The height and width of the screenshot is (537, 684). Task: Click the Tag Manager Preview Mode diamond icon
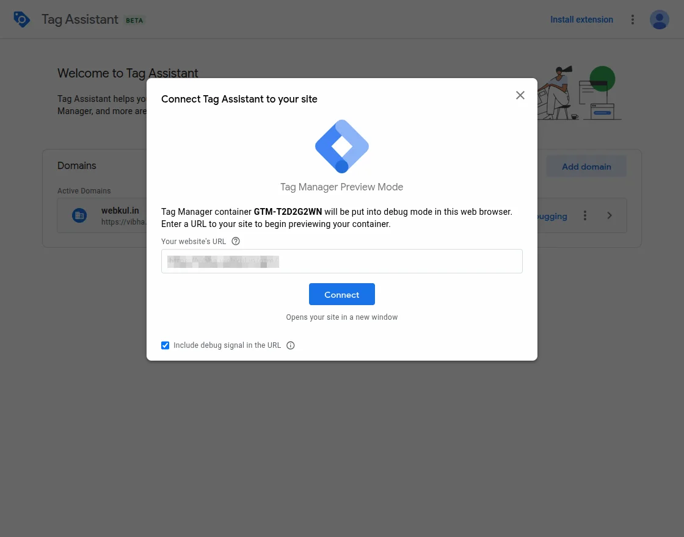pyautogui.click(x=341, y=146)
